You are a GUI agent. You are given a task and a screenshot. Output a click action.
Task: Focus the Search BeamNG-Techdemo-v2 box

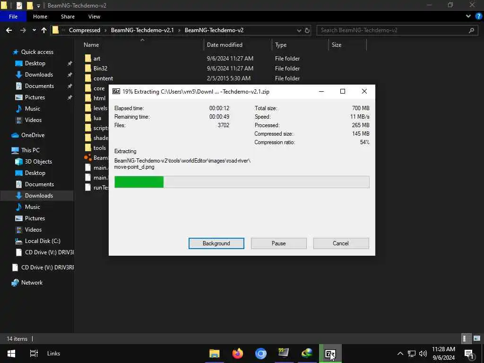point(397,30)
